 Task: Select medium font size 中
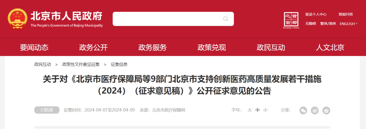click(x=258, y=110)
